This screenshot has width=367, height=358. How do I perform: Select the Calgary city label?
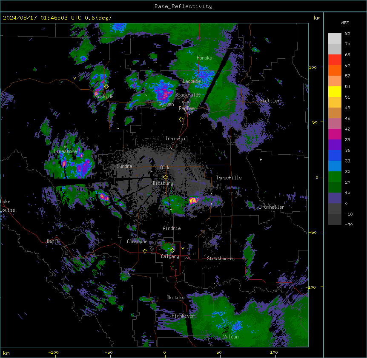coord(170,256)
